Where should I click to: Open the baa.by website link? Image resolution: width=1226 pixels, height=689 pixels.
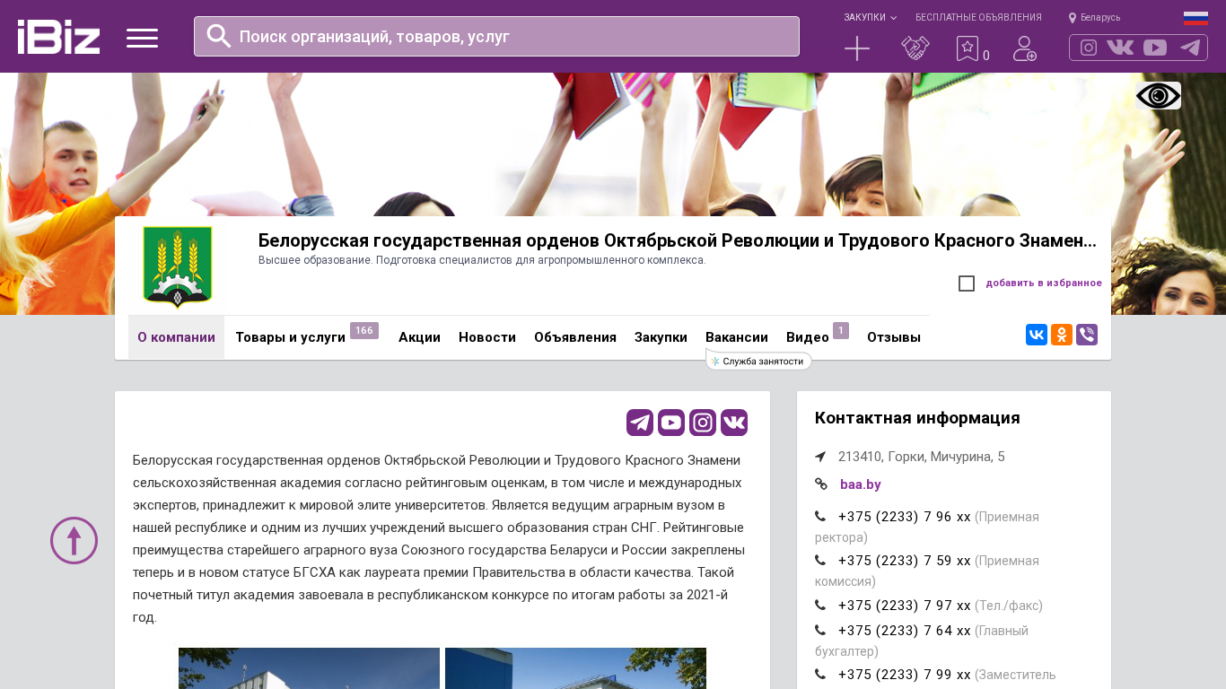pos(861,484)
